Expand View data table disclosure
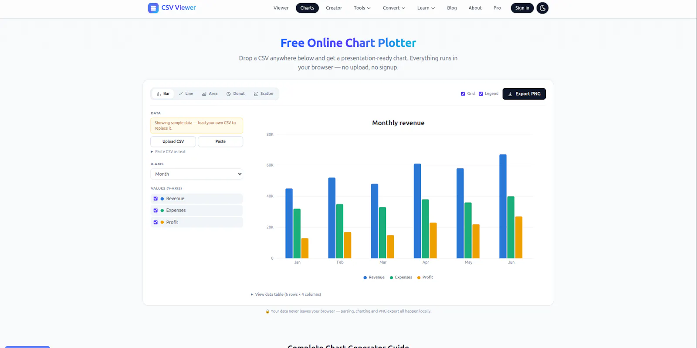697x348 pixels. click(286, 294)
